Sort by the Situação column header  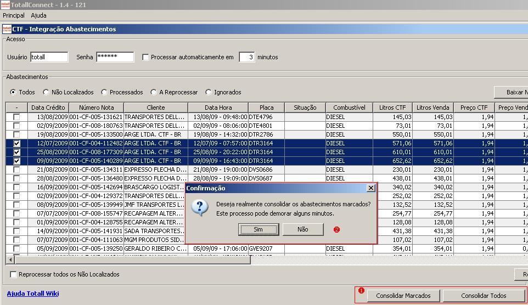[x=305, y=108]
